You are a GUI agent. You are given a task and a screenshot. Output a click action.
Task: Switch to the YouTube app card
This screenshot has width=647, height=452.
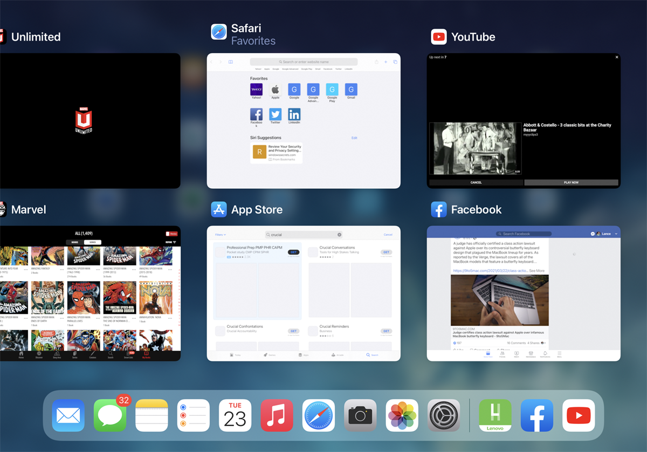pos(524,121)
